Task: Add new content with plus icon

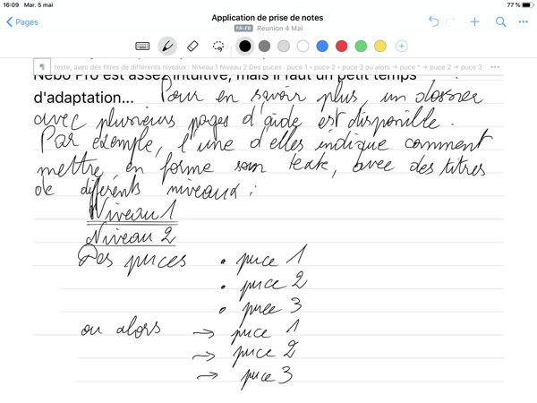Action: (x=475, y=21)
